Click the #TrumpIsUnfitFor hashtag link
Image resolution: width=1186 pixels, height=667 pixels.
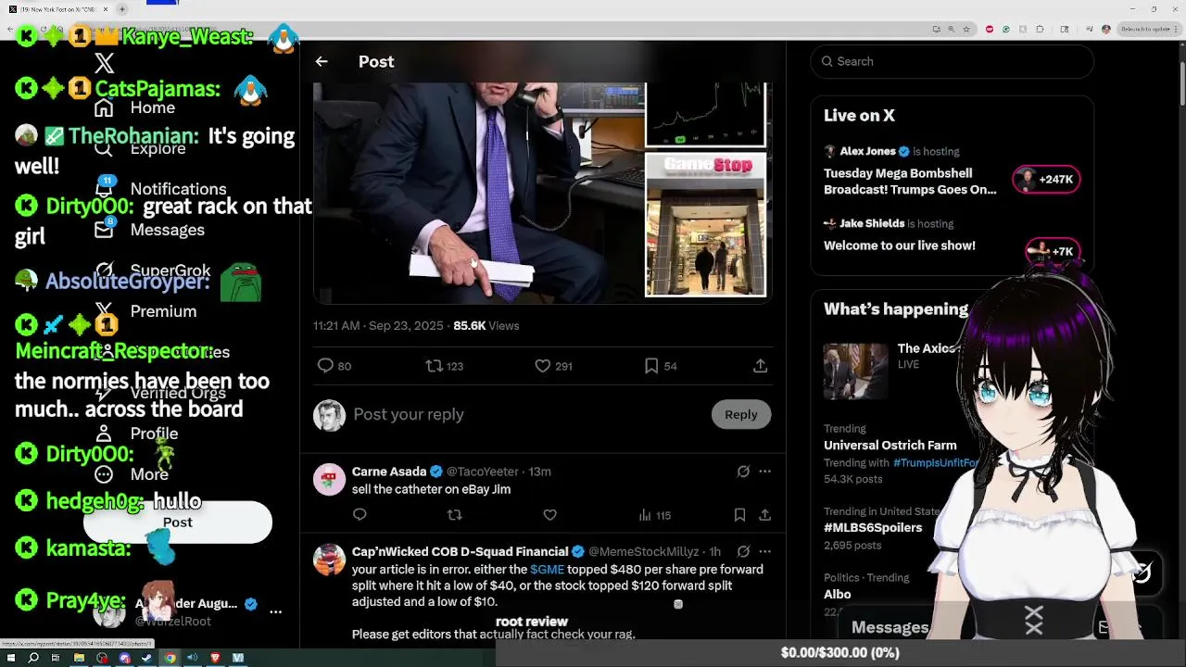(x=935, y=462)
